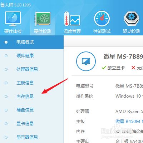
Task: Click the 主板 label in overview
Action: tap(80, 122)
